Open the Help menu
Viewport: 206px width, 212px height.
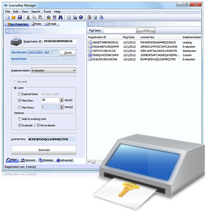click(x=57, y=12)
